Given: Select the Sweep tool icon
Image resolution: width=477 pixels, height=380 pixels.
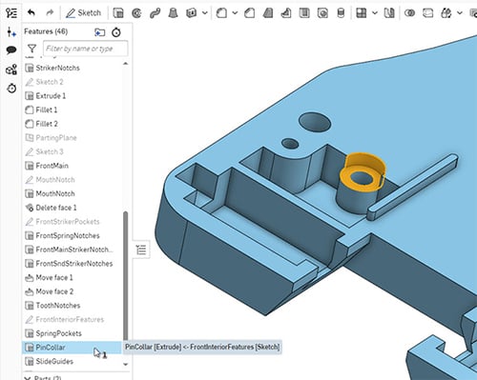Looking at the screenshot, I should (x=155, y=13).
